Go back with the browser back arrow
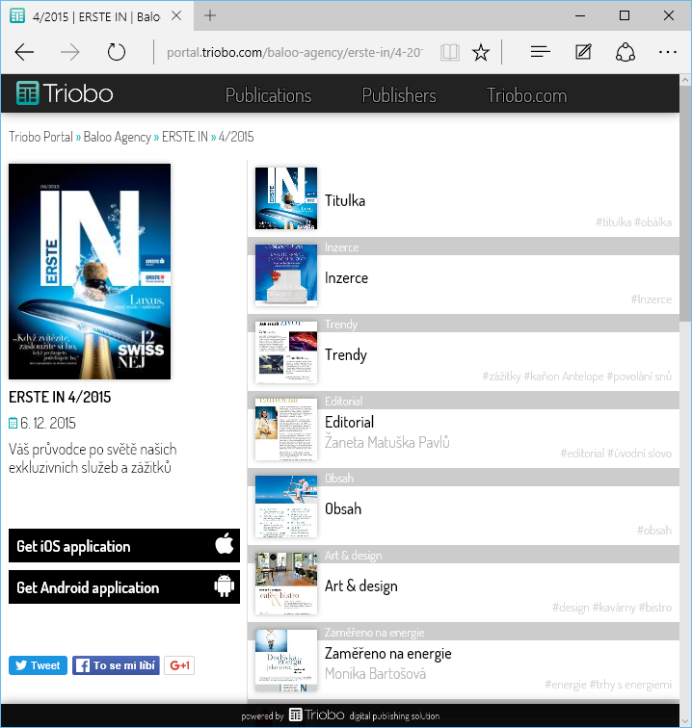Viewport: 692px width, 728px height. pyautogui.click(x=24, y=52)
